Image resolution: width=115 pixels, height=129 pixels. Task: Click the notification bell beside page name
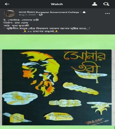pyautogui.click(x=84, y=12)
